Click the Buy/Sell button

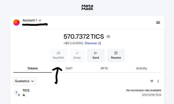click(58, 55)
